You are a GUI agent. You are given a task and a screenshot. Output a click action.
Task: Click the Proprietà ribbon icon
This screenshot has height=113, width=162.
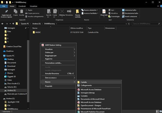[104, 13]
